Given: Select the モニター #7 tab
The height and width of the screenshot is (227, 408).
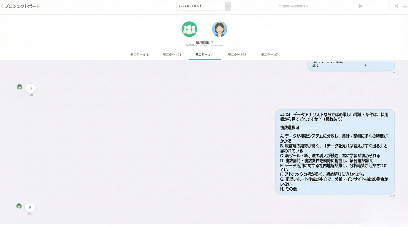Looking at the screenshot, I should tap(269, 55).
